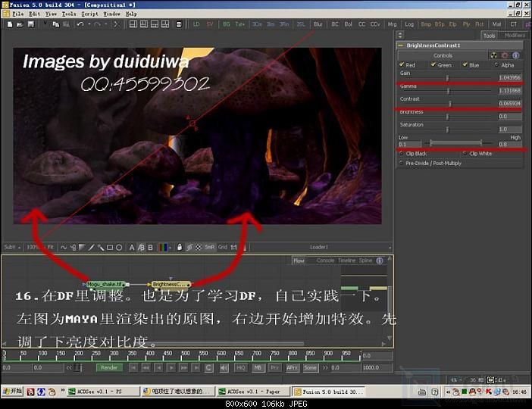This screenshot has width=532, height=409.
Task: Click the blue info icon beside Spline tab
Action: 380,261
